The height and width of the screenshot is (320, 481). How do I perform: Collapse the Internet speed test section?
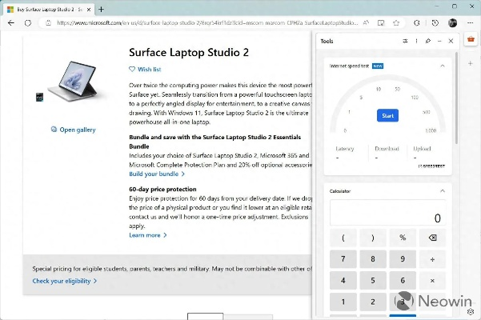pos(443,66)
